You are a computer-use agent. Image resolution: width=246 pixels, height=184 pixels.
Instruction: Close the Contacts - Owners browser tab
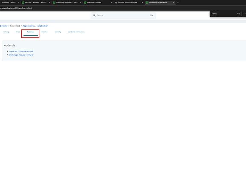coord(111,3)
